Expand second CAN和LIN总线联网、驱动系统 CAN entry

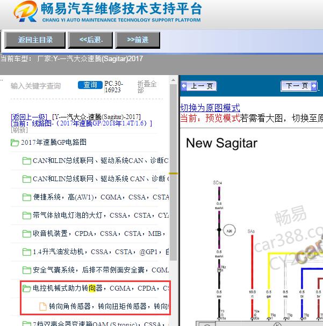pos(101,179)
